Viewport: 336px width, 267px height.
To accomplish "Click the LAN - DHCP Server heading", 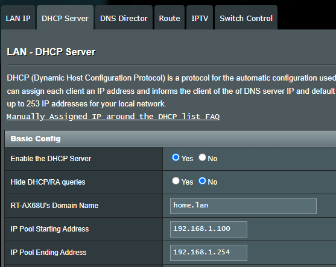I will 51,52.
